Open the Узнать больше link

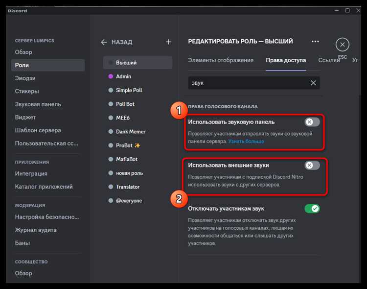[246, 142]
